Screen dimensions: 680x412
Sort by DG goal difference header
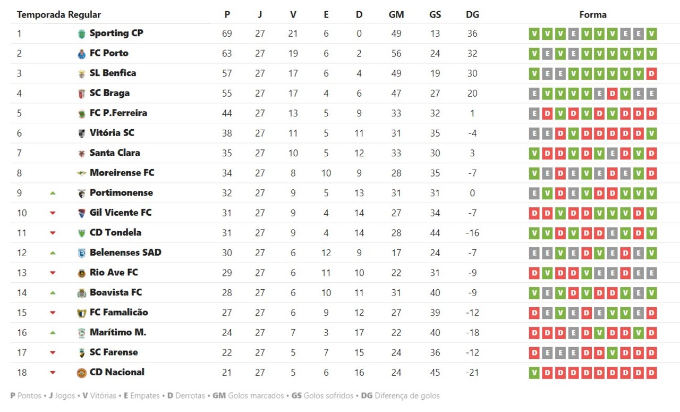pyautogui.click(x=472, y=15)
